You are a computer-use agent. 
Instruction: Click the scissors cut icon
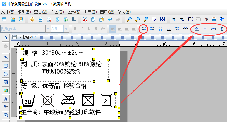[x=85, y=19]
